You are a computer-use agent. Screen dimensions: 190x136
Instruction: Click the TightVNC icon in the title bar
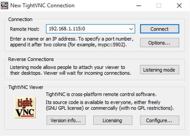click(4, 5)
